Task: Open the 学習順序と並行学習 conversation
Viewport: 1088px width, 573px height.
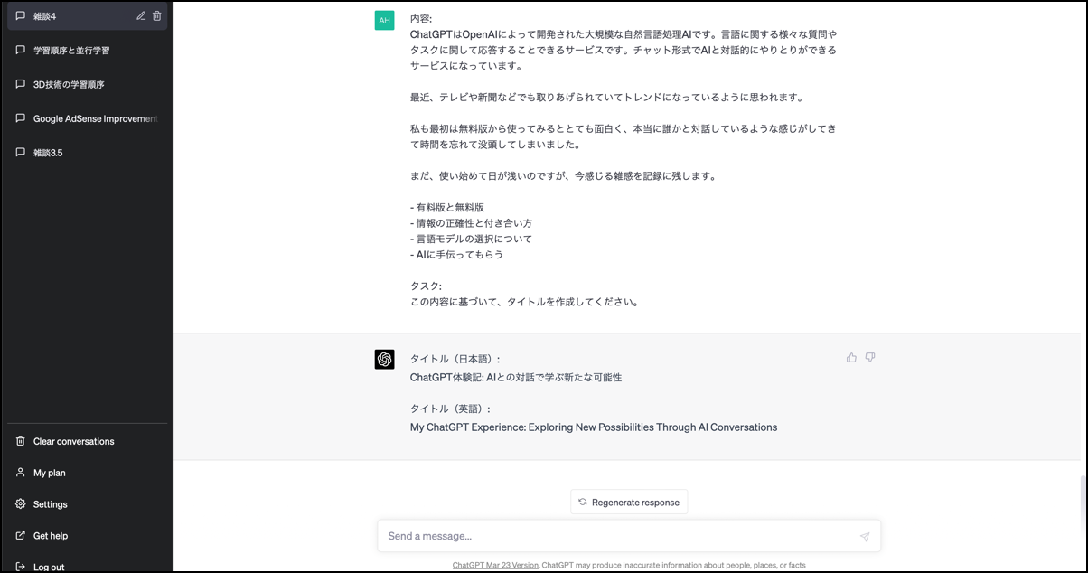Action: tap(71, 51)
